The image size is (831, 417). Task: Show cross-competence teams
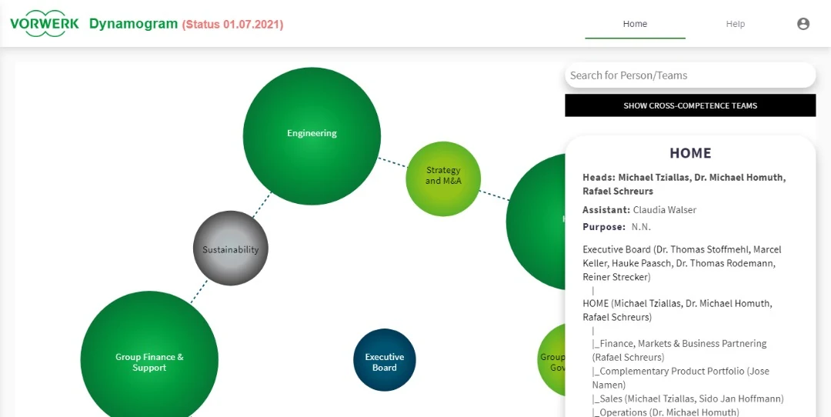[690, 105]
